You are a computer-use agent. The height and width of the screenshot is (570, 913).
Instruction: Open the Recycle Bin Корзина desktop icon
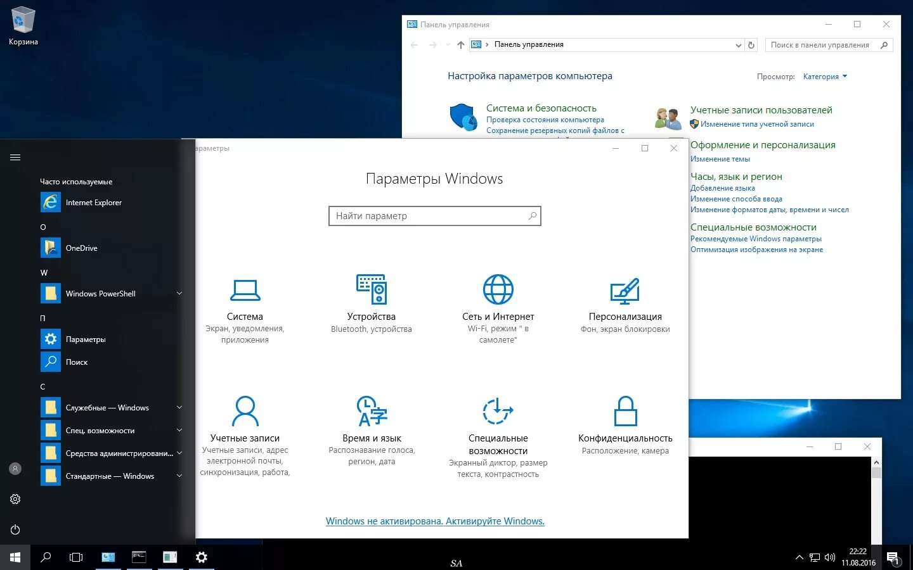click(x=23, y=25)
